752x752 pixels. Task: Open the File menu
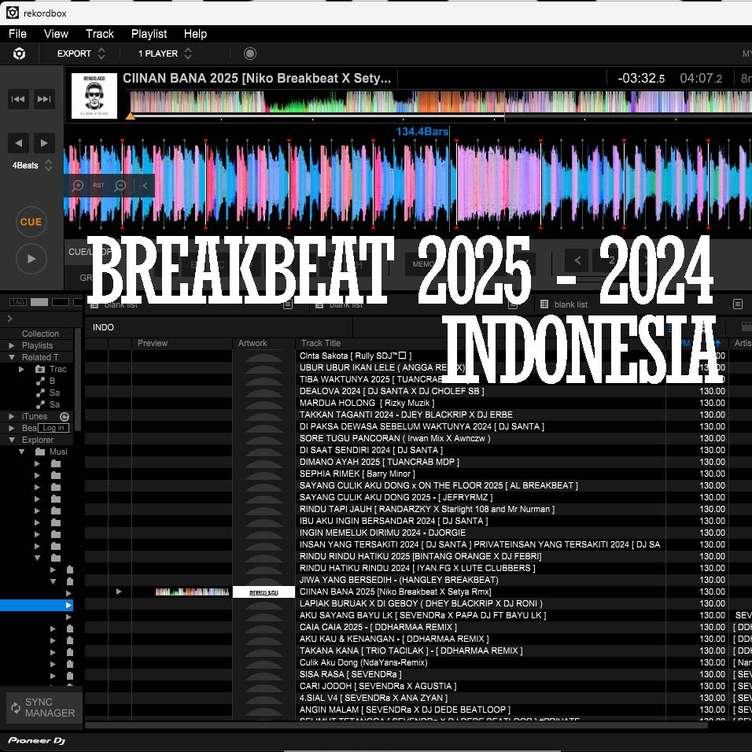click(x=18, y=34)
